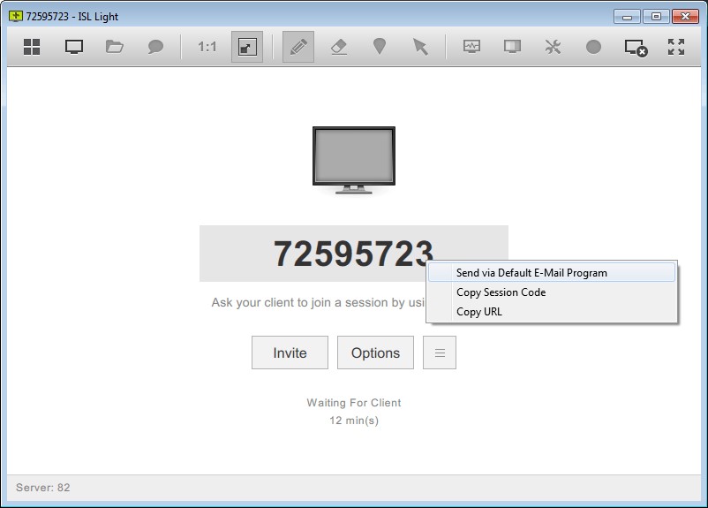Select Copy Session Code from menu
This screenshot has height=508, width=708.
click(x=501, y=292)
